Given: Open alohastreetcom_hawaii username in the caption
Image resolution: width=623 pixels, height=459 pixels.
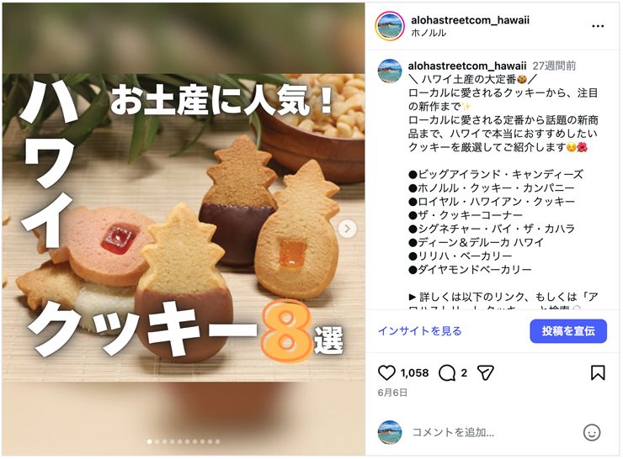Looking at the screenshot, I should click(467, 66).
